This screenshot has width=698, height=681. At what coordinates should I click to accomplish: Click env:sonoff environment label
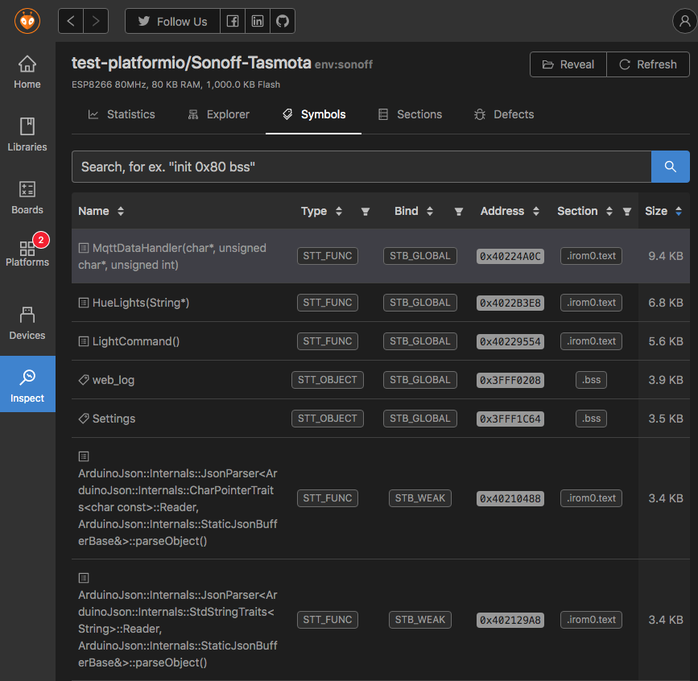[x=344, y=64]
